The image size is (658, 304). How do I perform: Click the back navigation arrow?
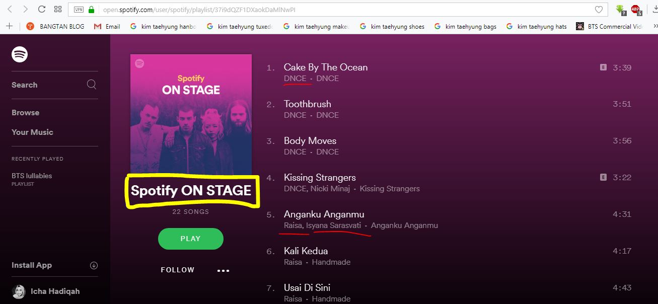[10, 9]
